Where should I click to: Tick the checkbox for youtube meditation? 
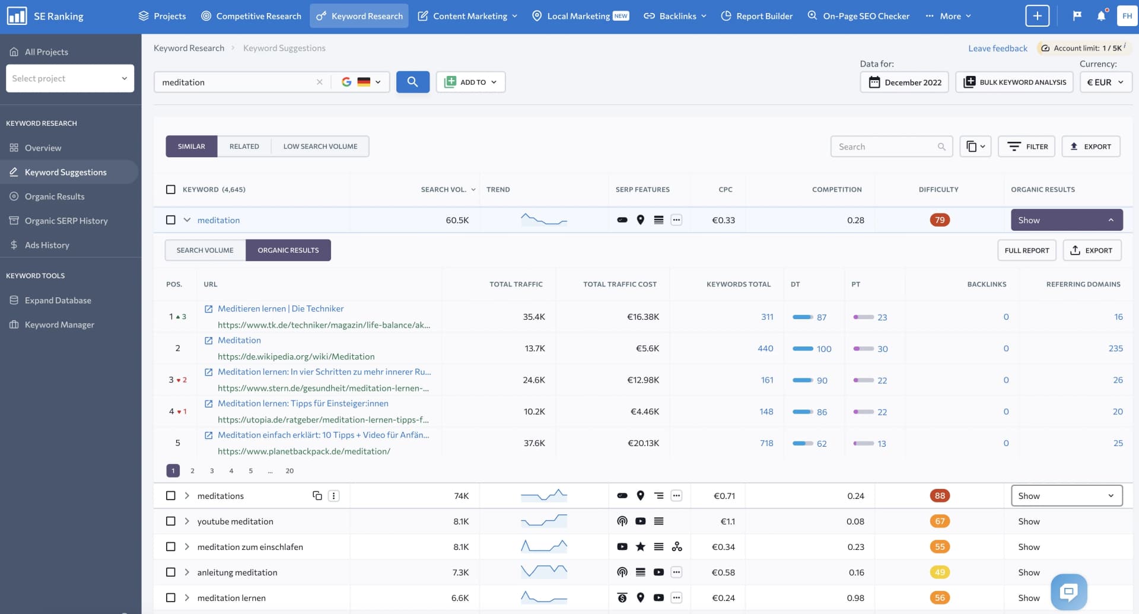[x=171, y=521]
